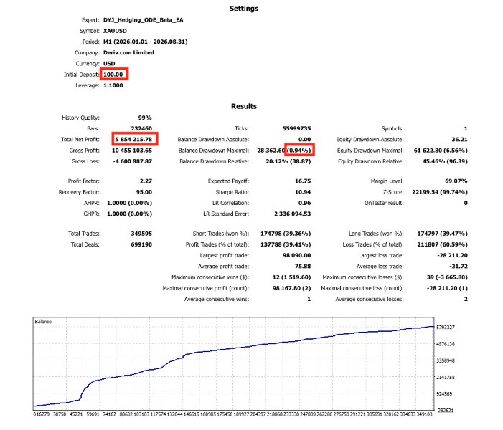Click long trades value 174797 (39.47%)

(x=443, y=234)
